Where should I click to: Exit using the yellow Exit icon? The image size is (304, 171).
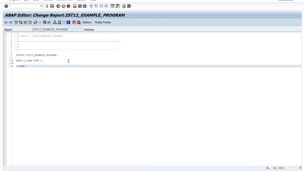coord(63,6)
